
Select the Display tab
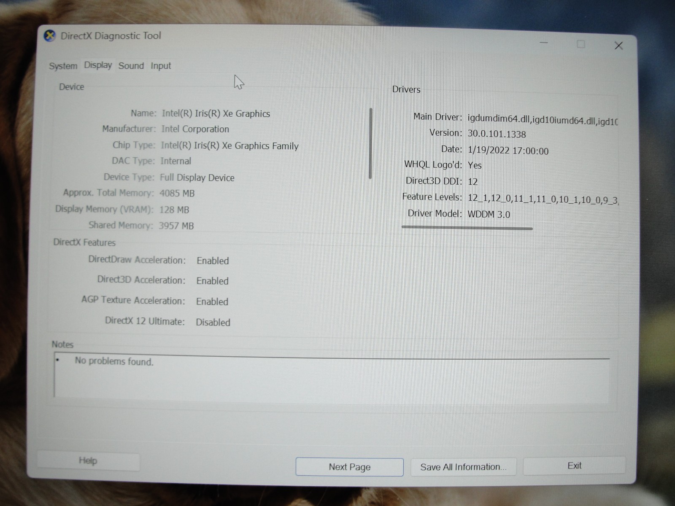pos(98,65)
